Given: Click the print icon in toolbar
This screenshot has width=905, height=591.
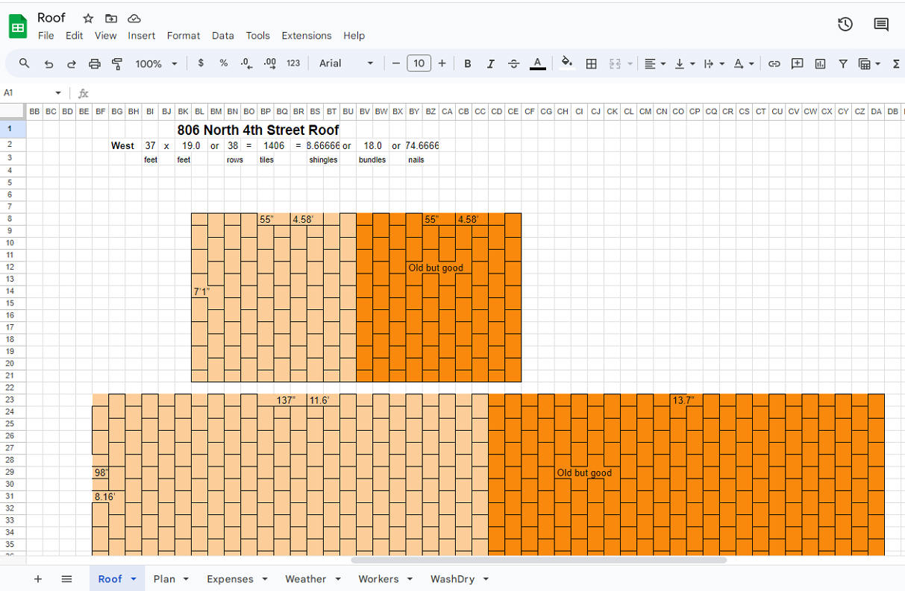Looking at the screenshot, I should [94, 64].
